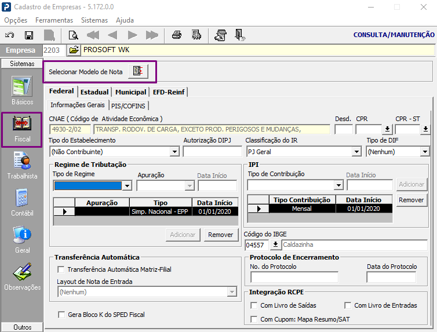Click the Desd. input field
Screen dimensions: 437x332
(344, 130)
